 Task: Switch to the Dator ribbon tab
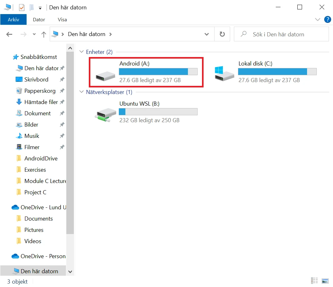[39, 19]
